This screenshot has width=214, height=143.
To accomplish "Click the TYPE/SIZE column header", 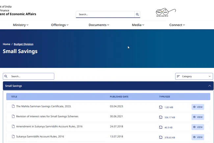I will pos(165,97).
